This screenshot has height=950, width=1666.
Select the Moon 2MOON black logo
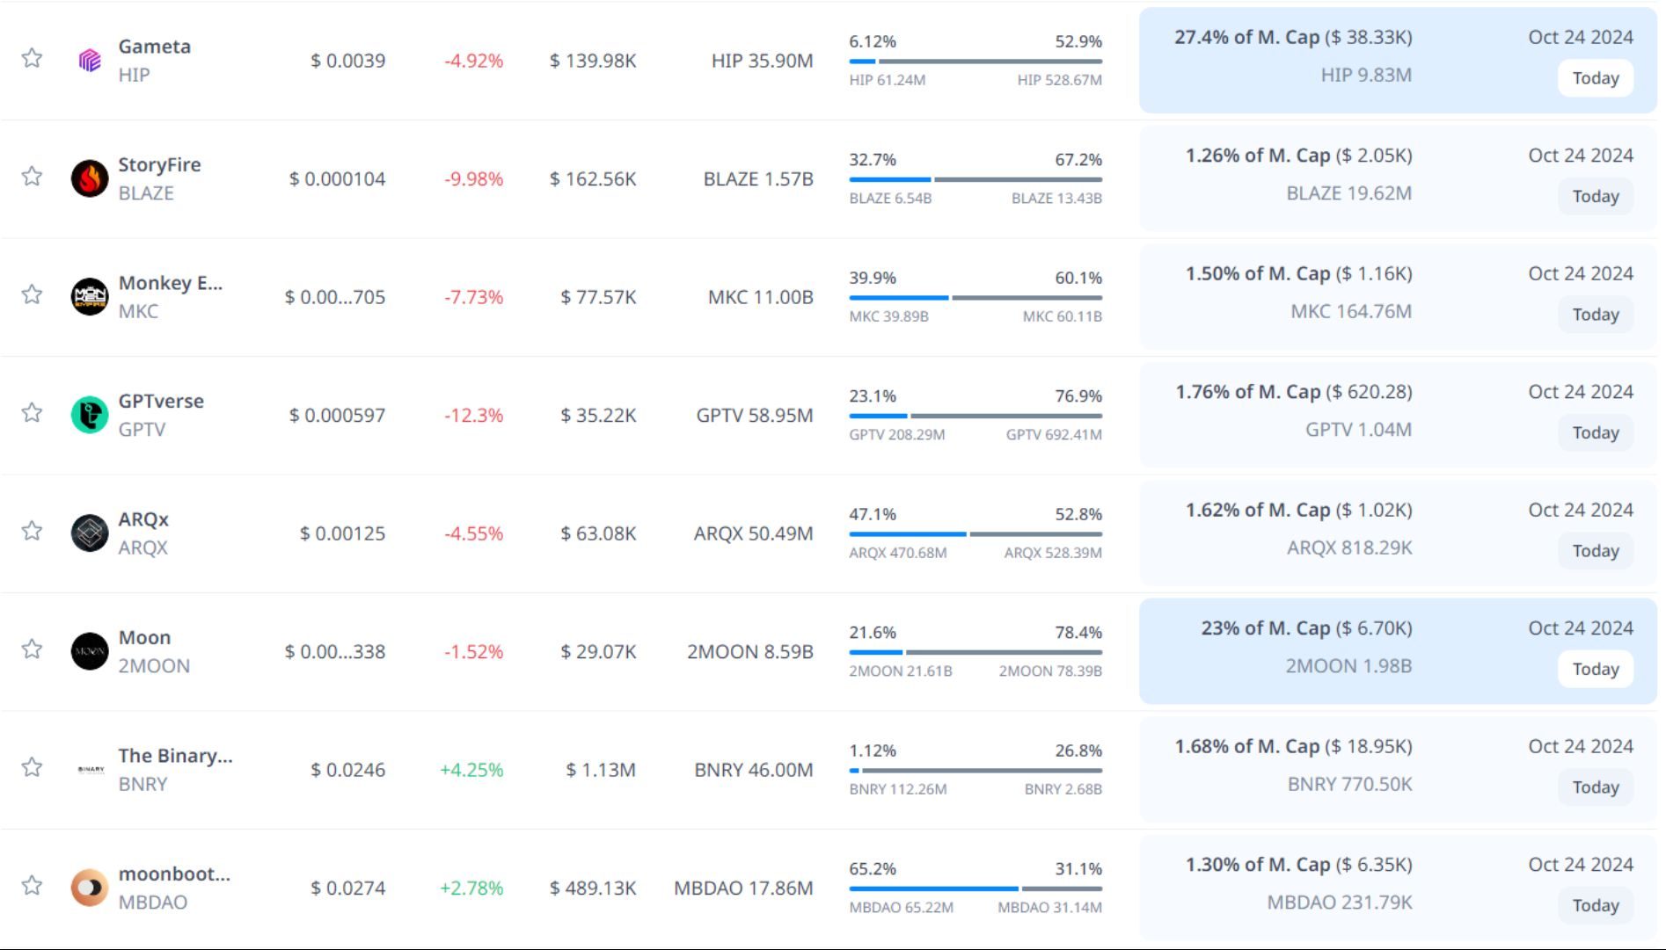(x=90, y=651)
